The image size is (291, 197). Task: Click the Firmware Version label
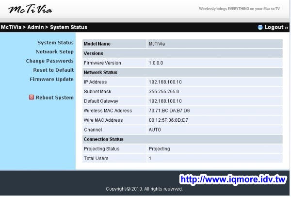102,63
